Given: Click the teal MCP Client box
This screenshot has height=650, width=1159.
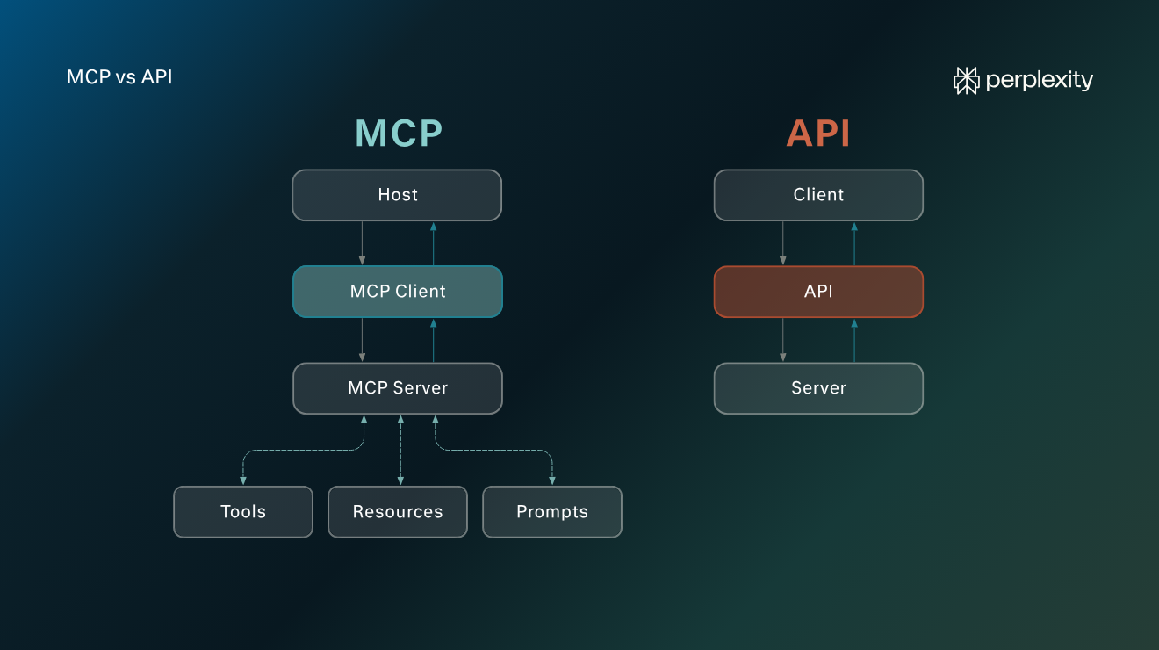Looking at the screenshot, I should [x=398, y=292].
